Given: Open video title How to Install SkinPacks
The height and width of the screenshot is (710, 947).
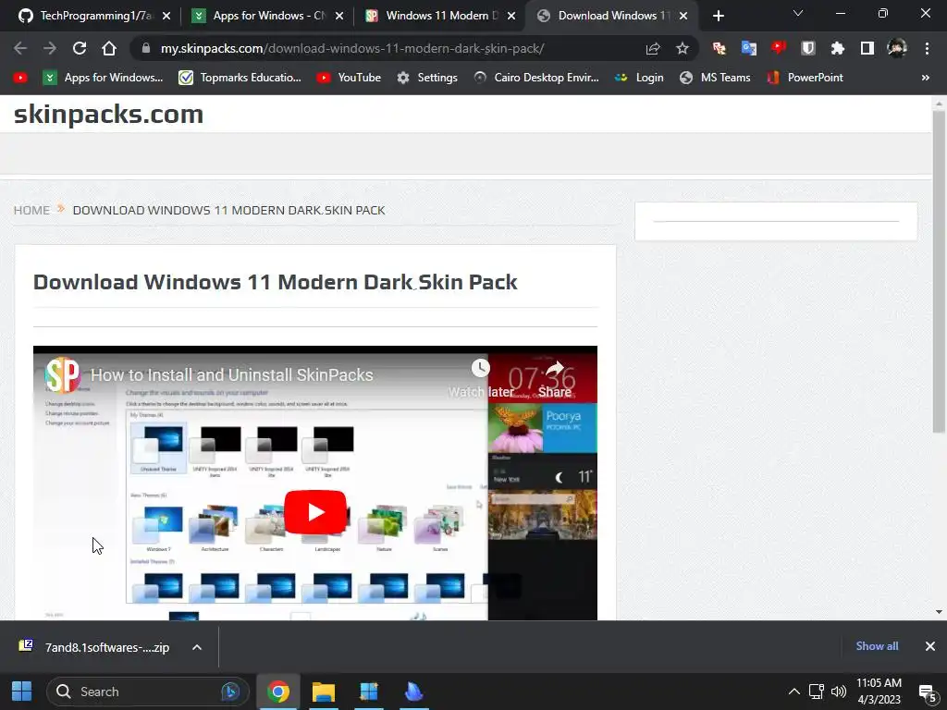Looking at the screenshot, I should pyautogui.click(x=232, y=375).
